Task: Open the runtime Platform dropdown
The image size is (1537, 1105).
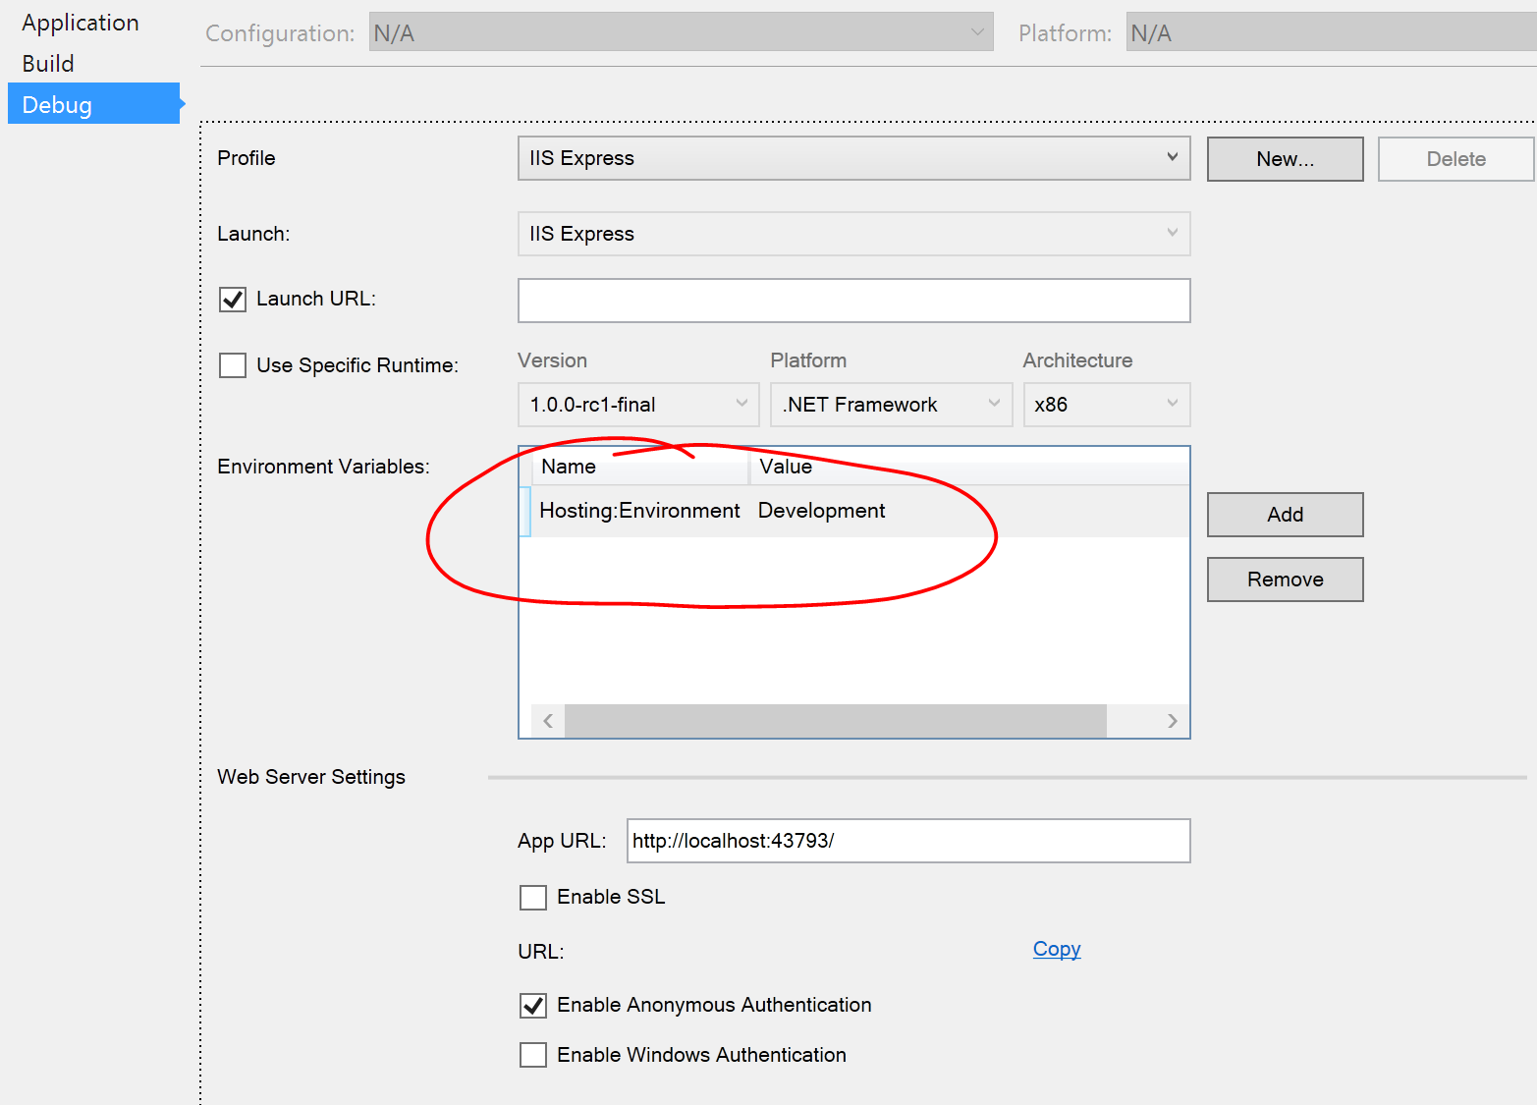Action: click(x=891, y=405)
